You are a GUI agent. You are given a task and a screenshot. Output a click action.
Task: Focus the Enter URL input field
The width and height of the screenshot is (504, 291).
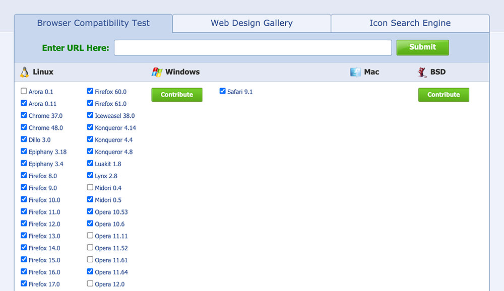[253, 48]
